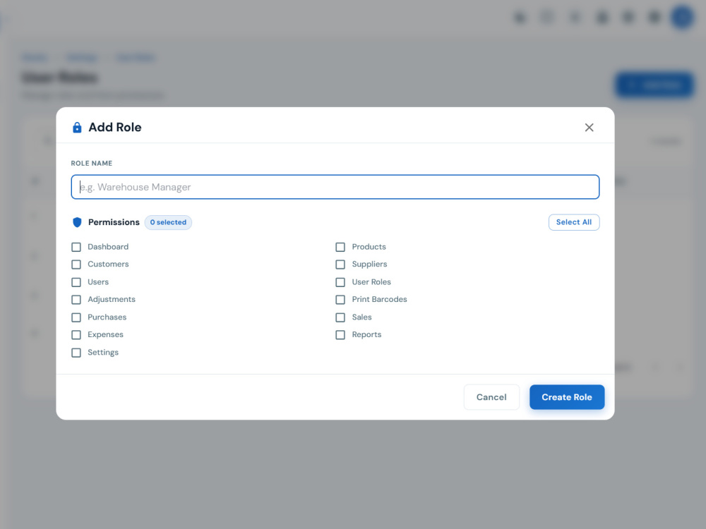Screen dimensions: 706x529
Task: Click the blurred Add Role button behind the dialog
Action: [654, 85]
